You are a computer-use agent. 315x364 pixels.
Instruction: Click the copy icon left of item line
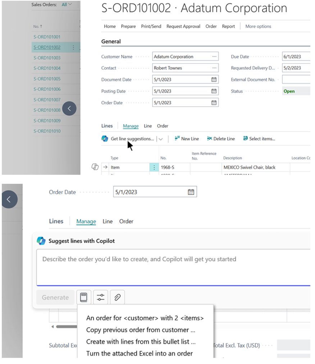pyautogui.click(x=95, y=167)
